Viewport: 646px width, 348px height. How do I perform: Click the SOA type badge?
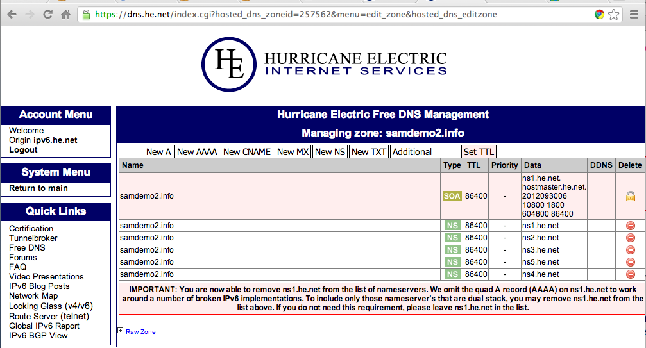tap(452, 196)
